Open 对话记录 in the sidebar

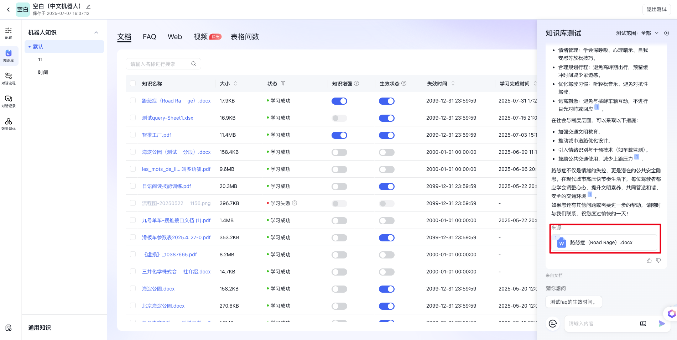[9, 101]
